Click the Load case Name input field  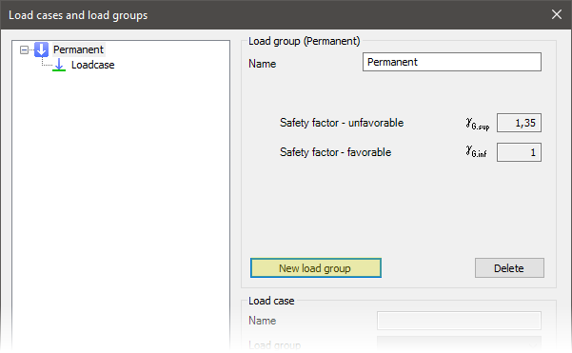pos(459,321)
